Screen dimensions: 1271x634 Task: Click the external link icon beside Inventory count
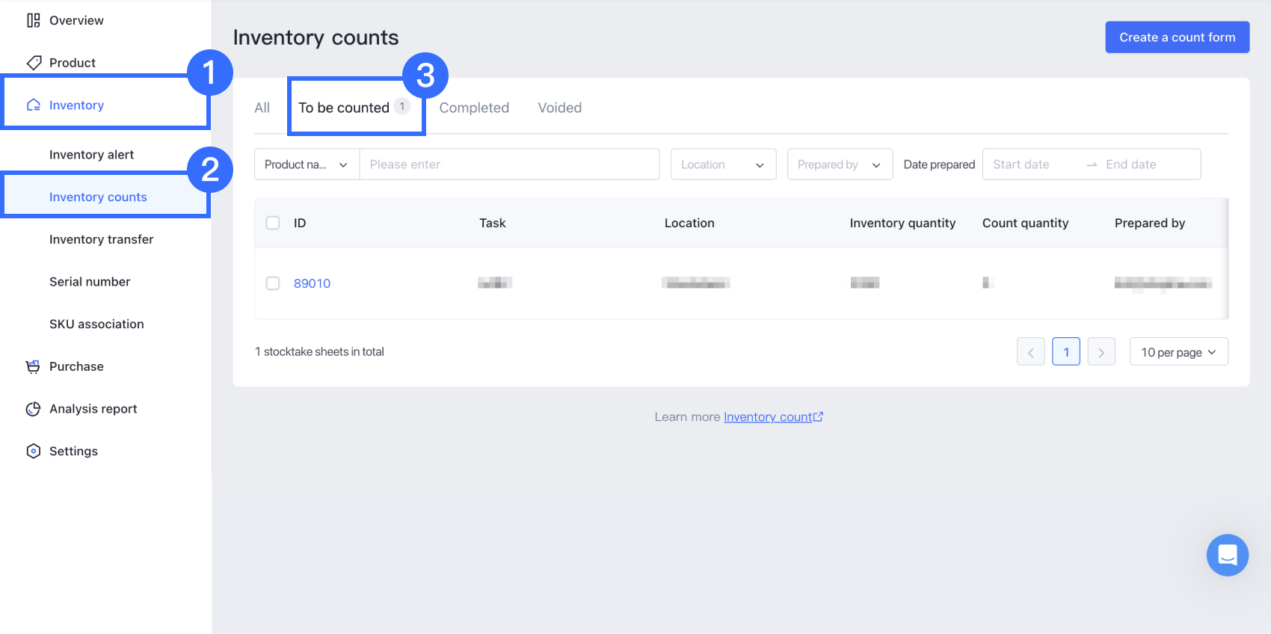(819, 417)
